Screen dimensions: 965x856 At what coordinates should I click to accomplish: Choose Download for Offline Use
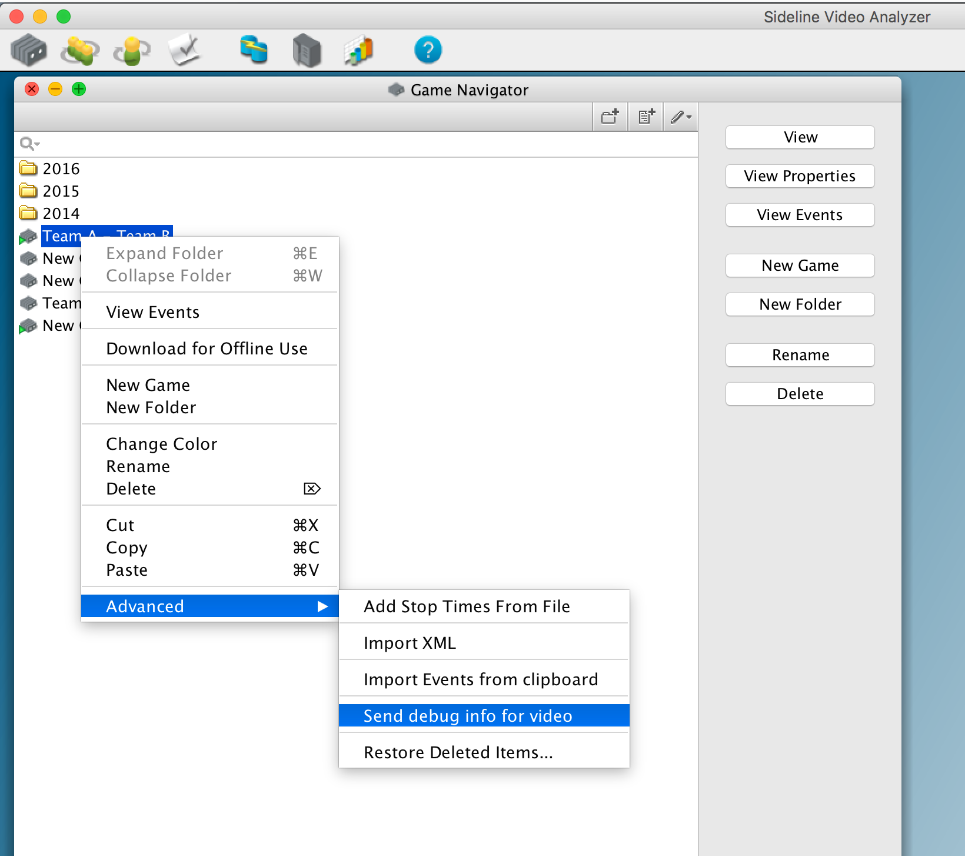(x=209, y=349)
